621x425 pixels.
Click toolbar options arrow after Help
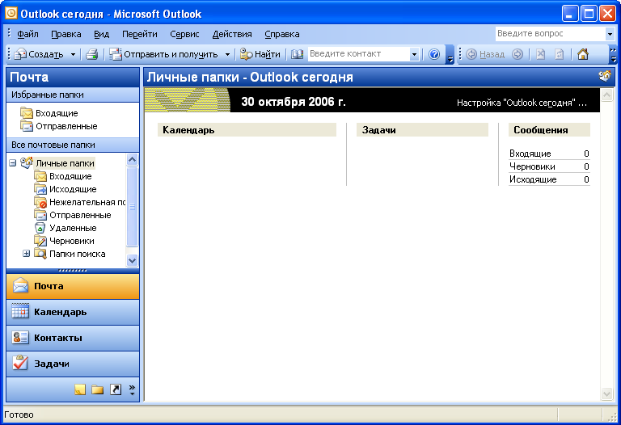[x=450, y=55]
